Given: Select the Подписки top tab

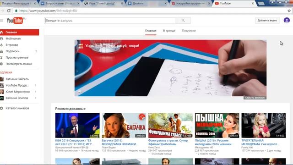Looking at the screenshot, I should [x=189, y=31].
